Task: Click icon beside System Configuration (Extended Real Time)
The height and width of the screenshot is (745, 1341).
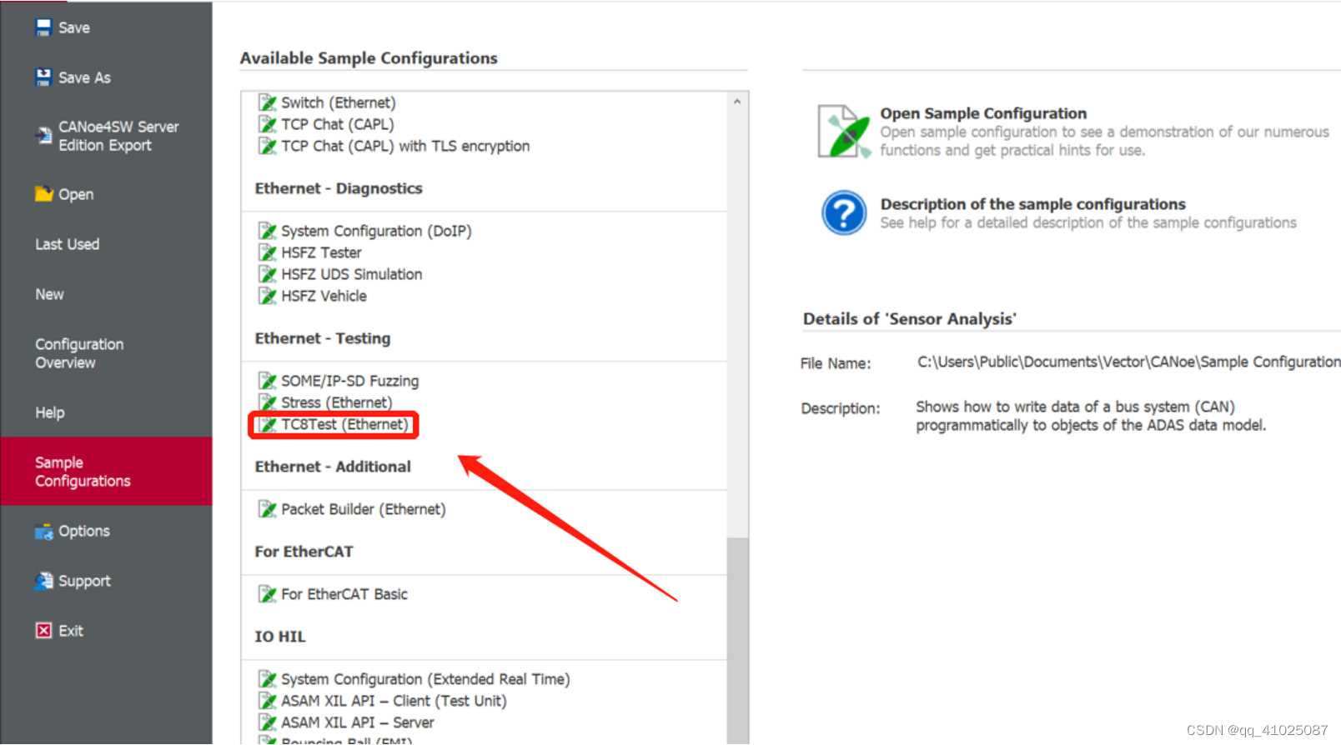Action: click(x=268, y=679)
